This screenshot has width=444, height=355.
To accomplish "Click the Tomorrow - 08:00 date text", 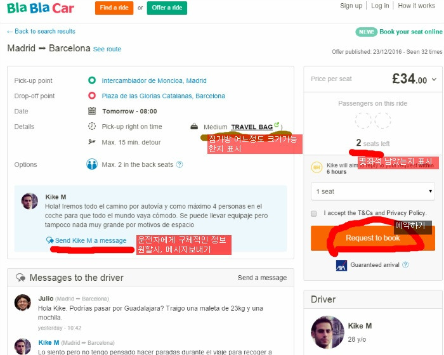I will click(129, 112).
